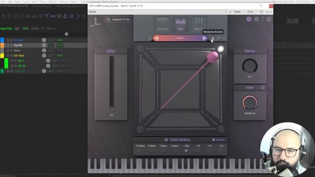The image size is (315, 177).
Task: Click the purple cube icon in CUBE plugin
Action: 249,19
